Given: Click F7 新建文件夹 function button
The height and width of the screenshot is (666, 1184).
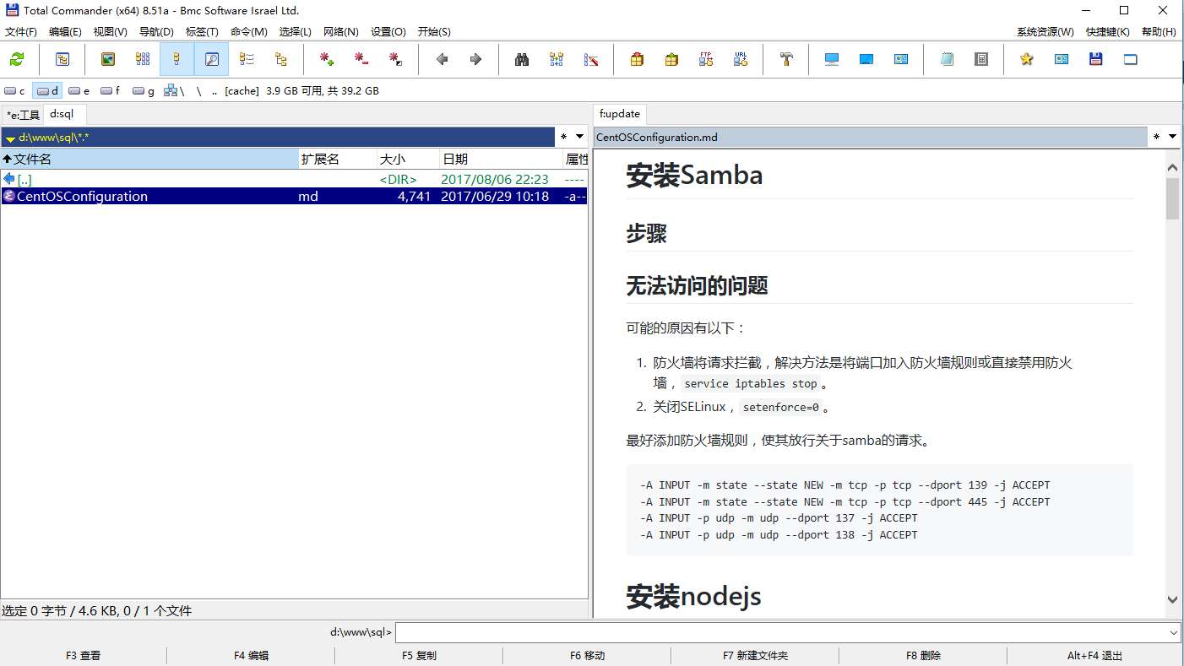Looking at the screenshot, I should [x=755, y=656].
